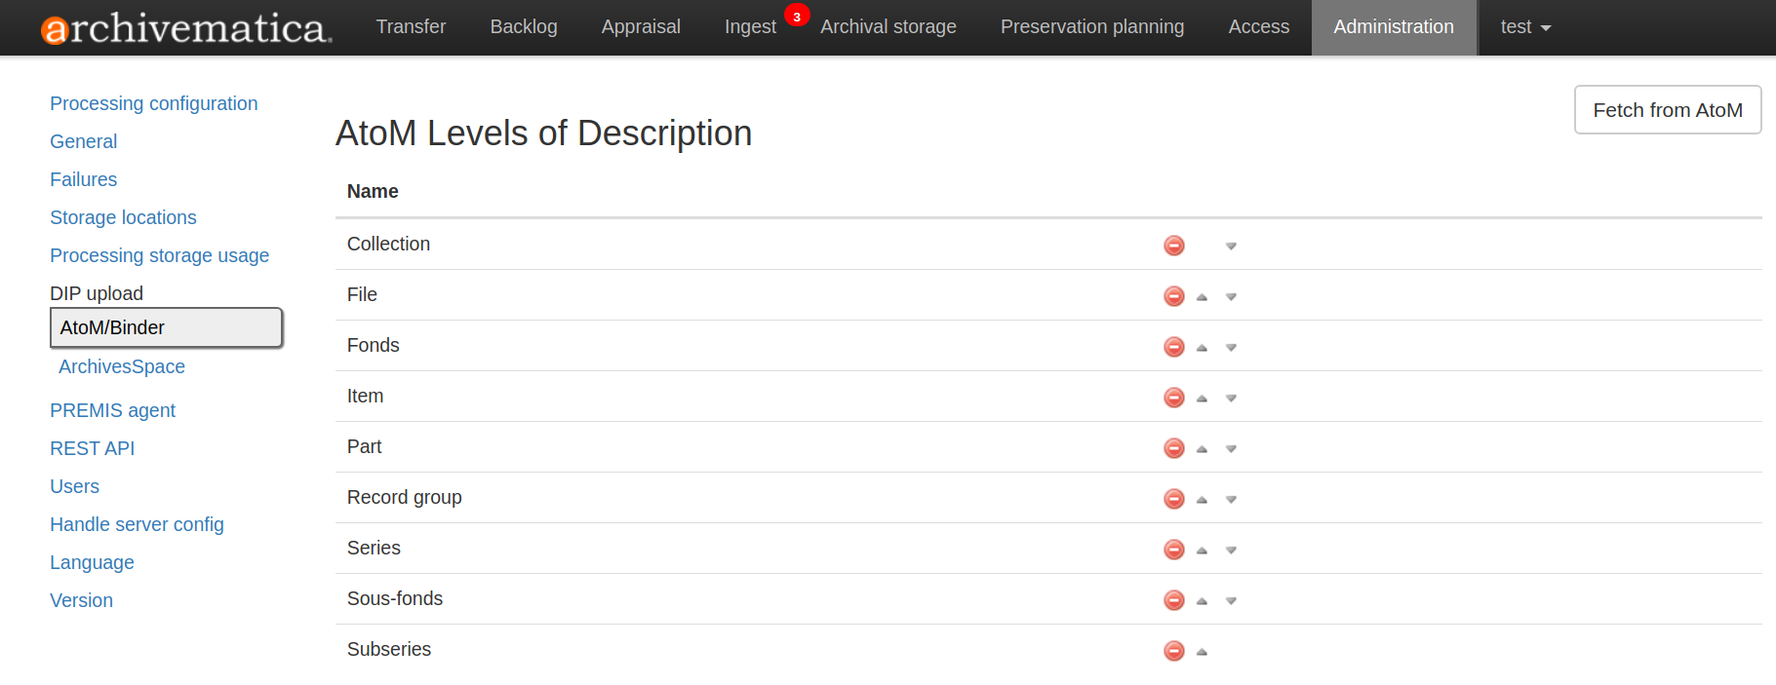Move the Part level up
The height and width of the screenshot is (685, 1776).
(1202, 449)
